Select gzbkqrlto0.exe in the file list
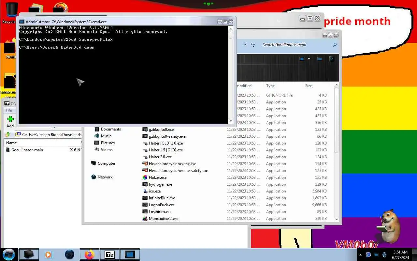 (x=161, y=130)
